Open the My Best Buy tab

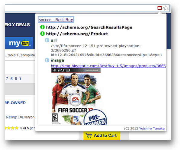19,43
